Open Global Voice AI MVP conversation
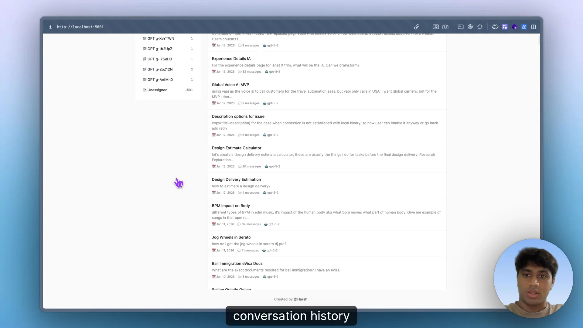583x328 pixels. (230, 85)
